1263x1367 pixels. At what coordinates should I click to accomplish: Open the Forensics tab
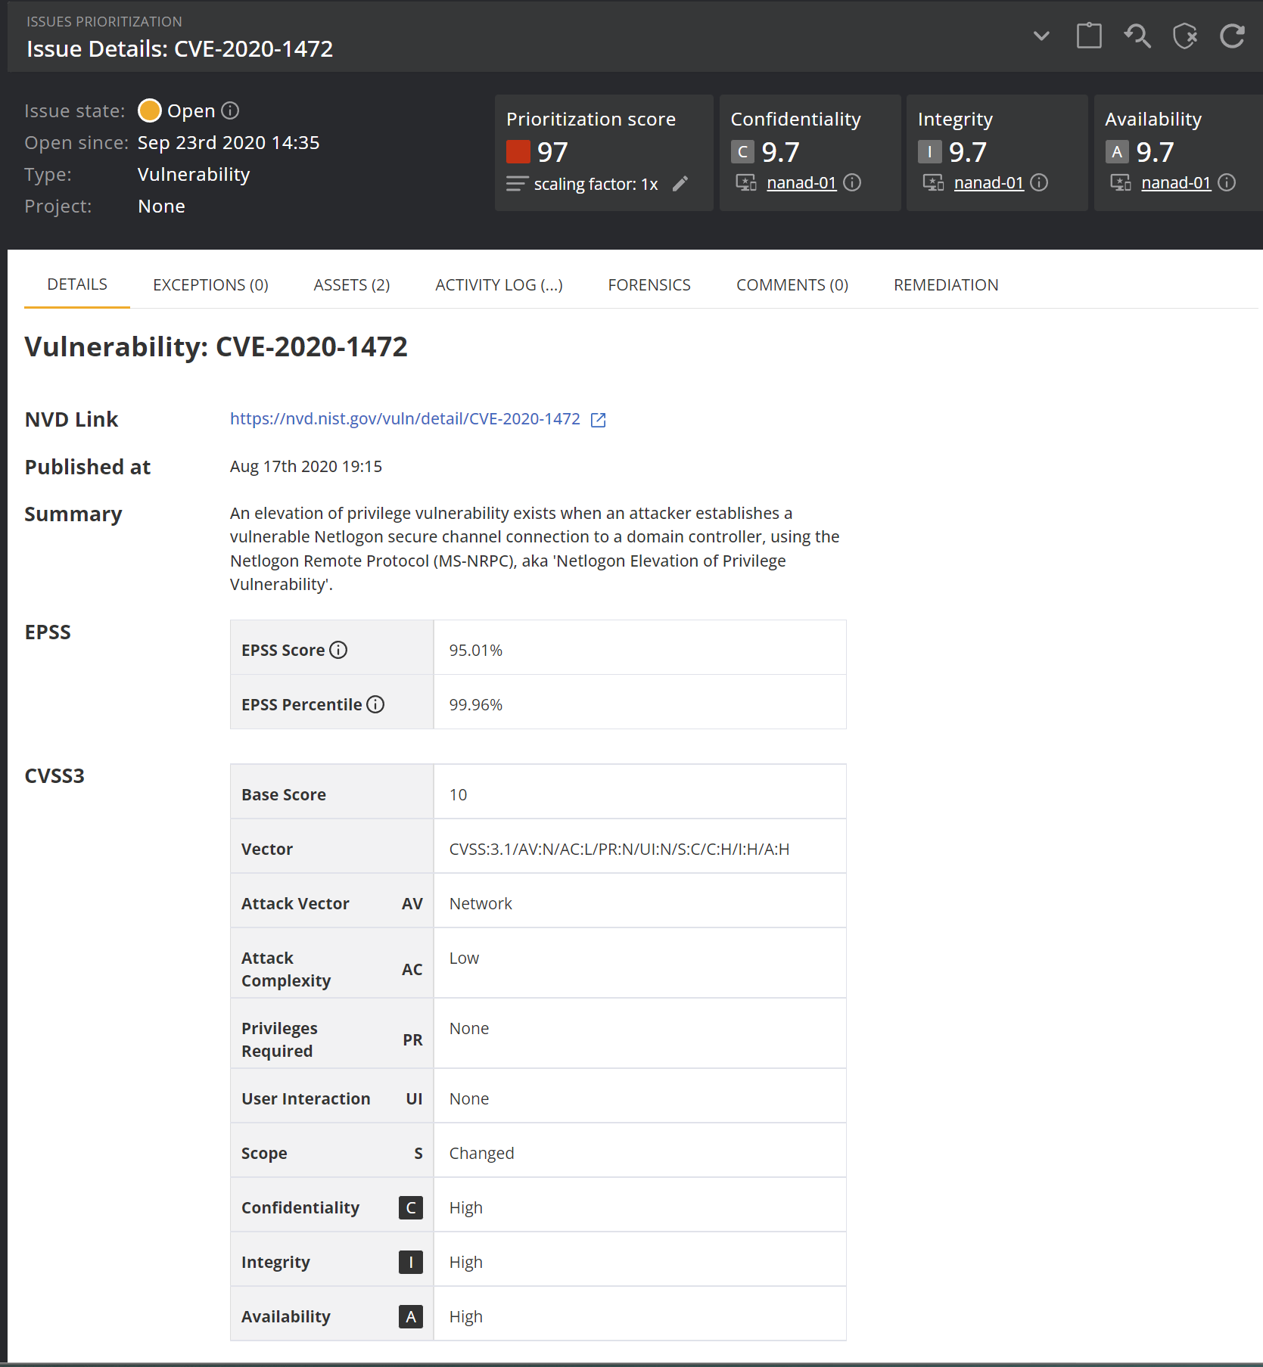click(649, 285)
